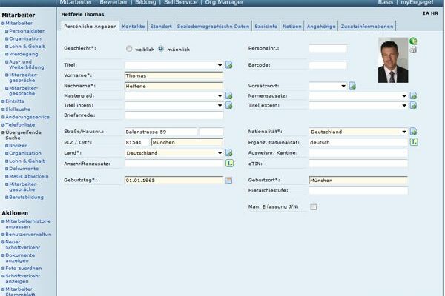Open Werdegang in sidebar

click(x=24, y=54)
